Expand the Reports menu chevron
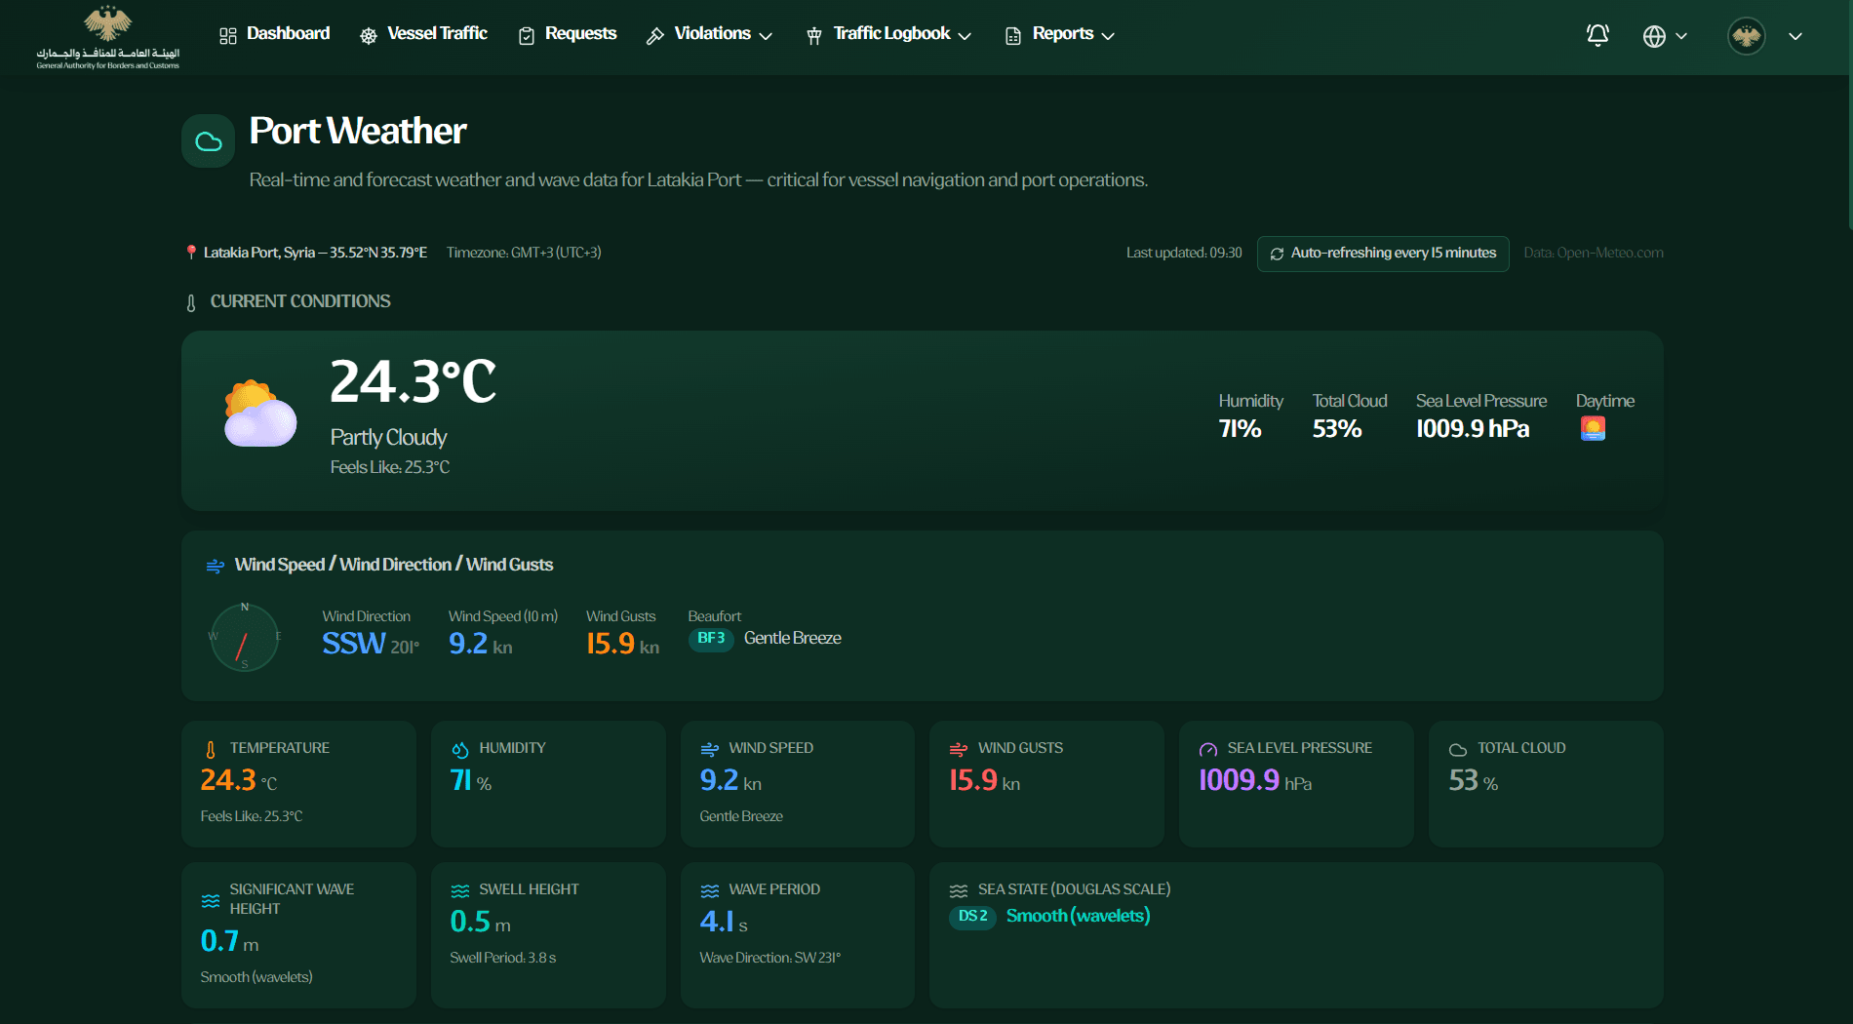The width and height of the screenshot is (1853, 1024). click(x=1108, y=36)
